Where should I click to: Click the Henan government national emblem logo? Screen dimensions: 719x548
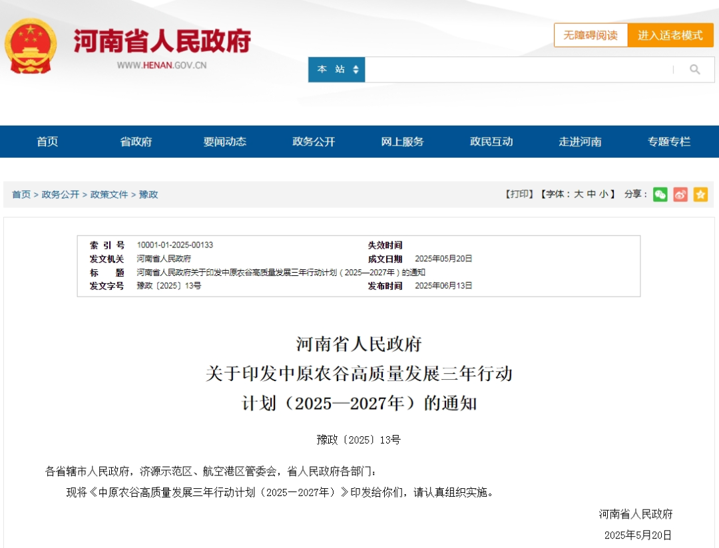(x=31, y=46)
